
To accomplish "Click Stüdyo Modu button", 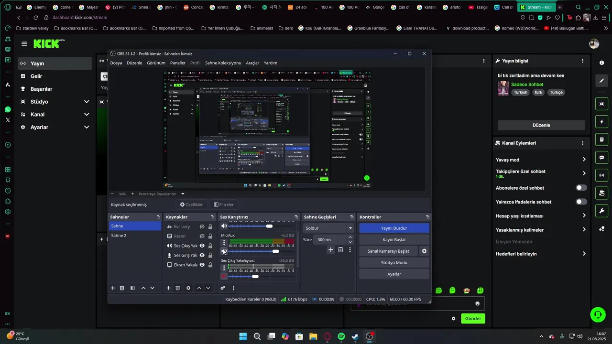I will (x=394, y=263).
